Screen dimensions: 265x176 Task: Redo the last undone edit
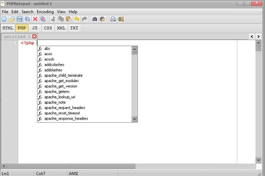click(84, 19)
